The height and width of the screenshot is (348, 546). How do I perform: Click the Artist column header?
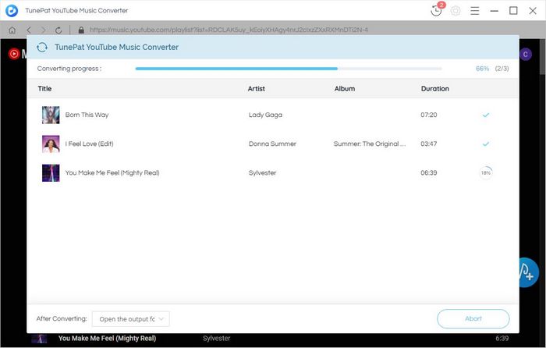(257, 88)
